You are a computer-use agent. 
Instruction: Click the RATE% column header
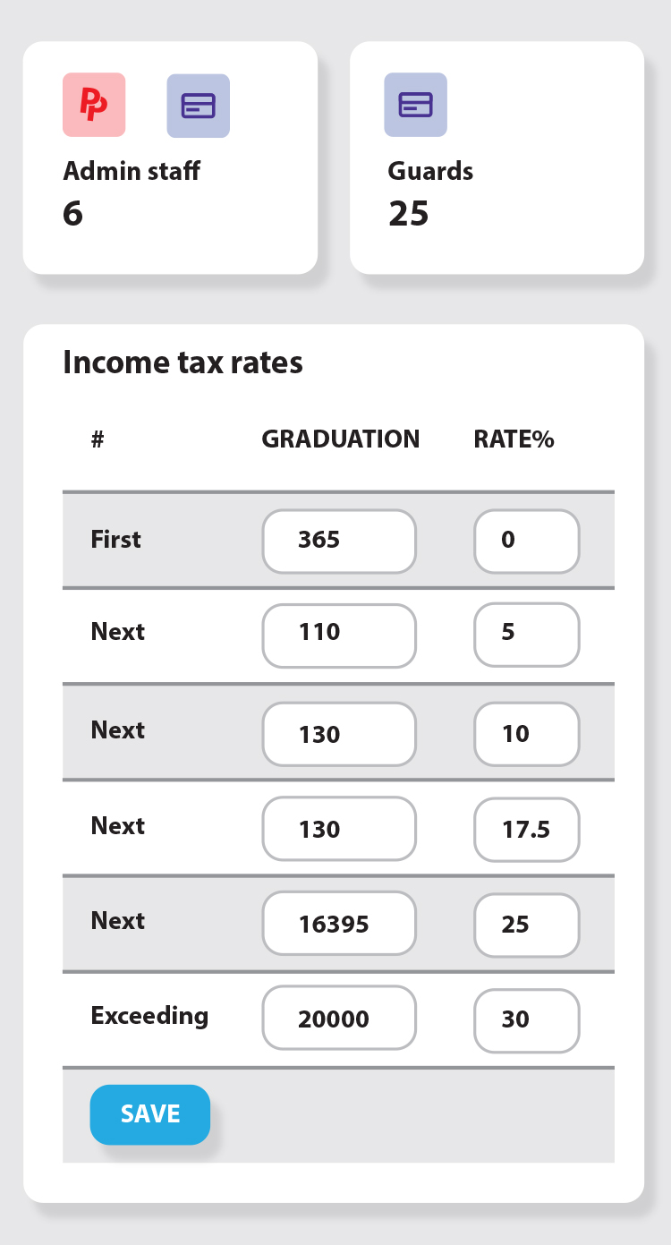point(514,439)
